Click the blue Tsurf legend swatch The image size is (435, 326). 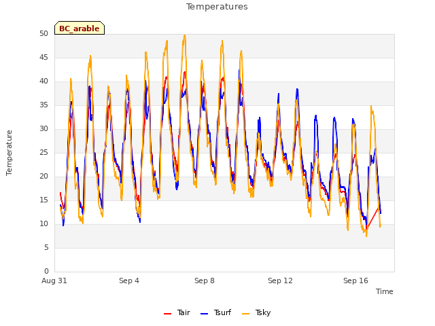click(x=204, y=314)
